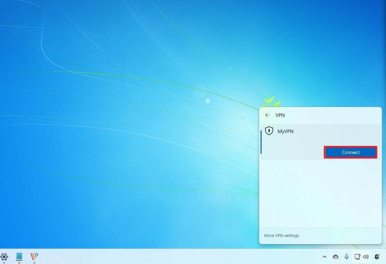Click the MyVPN shield icon
Viewport: 386px width, 264px height.
pyautogui.click(x=269, y=131)
